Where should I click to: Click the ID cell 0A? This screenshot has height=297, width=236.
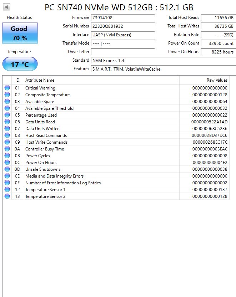tap(17, 149)
